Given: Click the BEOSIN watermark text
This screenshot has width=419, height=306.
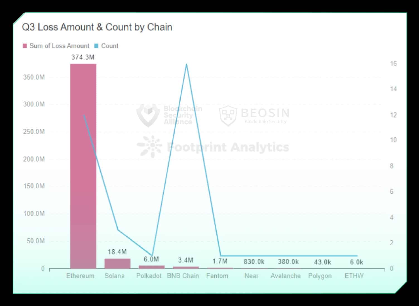Looking at the screenshot, I should (265, 113).
